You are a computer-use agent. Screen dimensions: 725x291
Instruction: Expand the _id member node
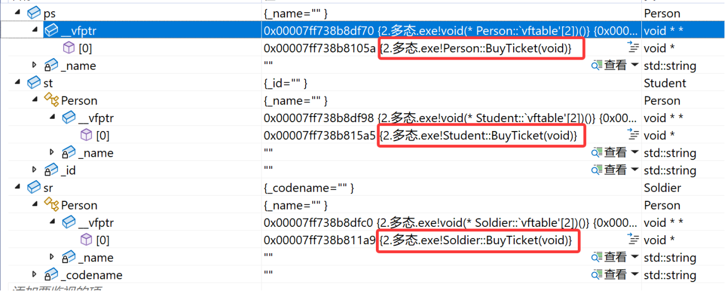(x=35, y=169)
